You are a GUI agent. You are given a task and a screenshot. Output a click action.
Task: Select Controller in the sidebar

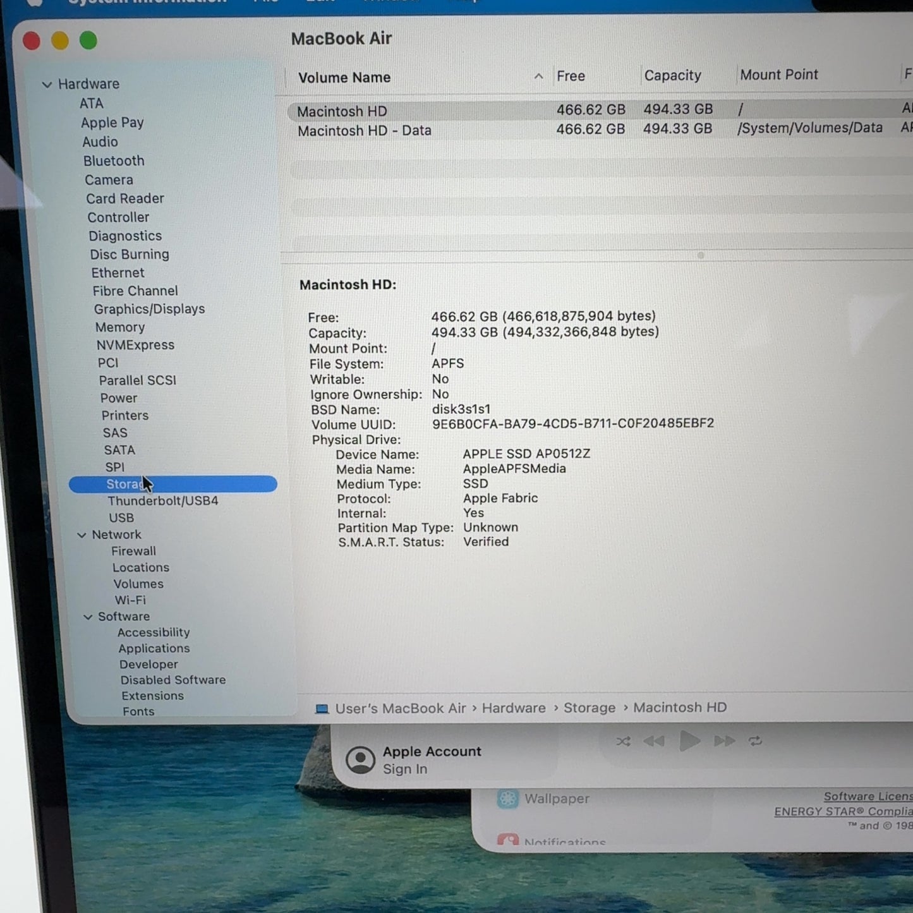tap(118, 217)
